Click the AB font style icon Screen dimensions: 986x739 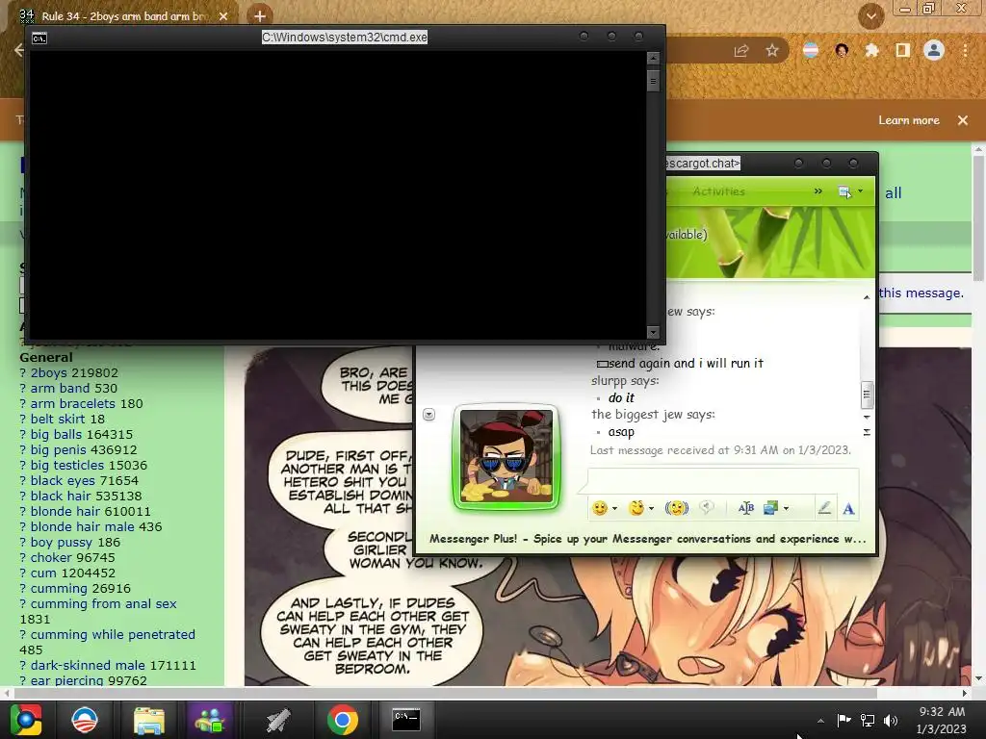[746, 508]
